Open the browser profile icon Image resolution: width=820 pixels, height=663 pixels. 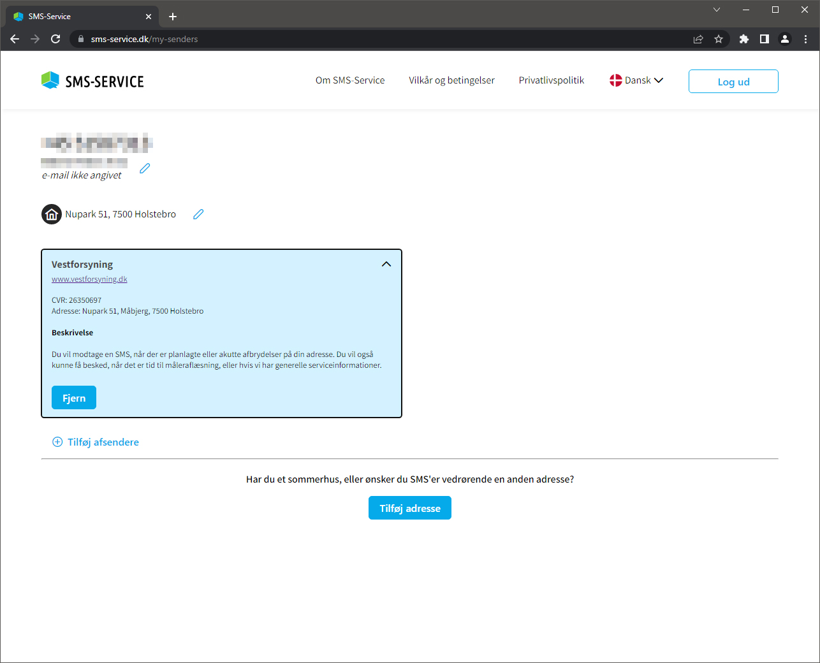pos(785,39)
